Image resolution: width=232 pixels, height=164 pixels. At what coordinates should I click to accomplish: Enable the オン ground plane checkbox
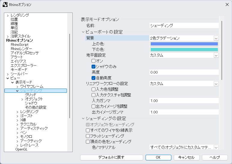click(93, 61)
